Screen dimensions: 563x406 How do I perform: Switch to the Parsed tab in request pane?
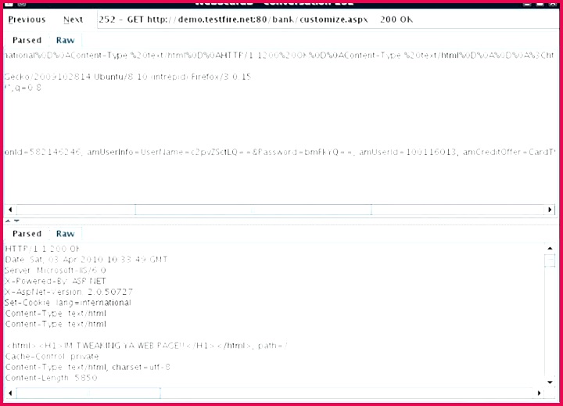click(27, 39)
